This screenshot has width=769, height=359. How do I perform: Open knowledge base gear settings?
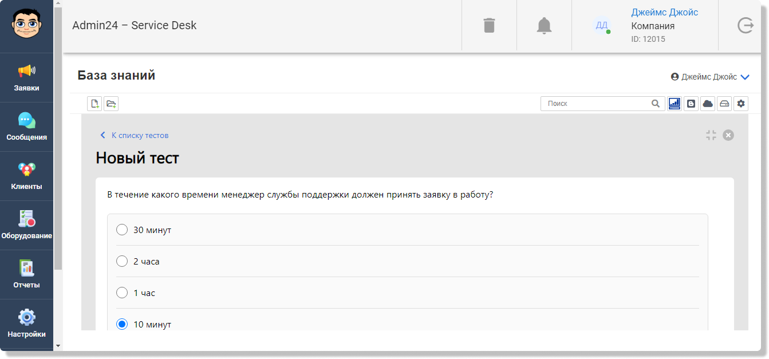click(x=741, y=104)
